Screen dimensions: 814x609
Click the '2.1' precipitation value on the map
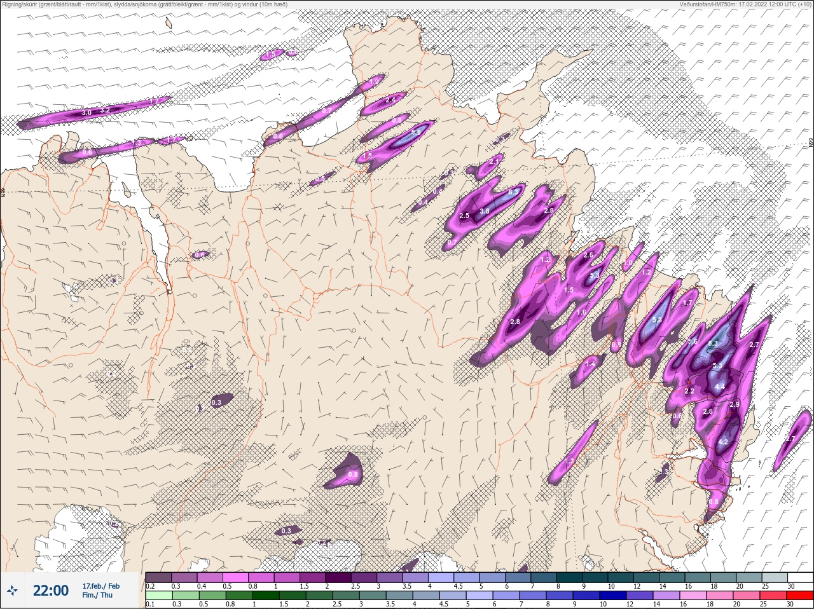495,162
